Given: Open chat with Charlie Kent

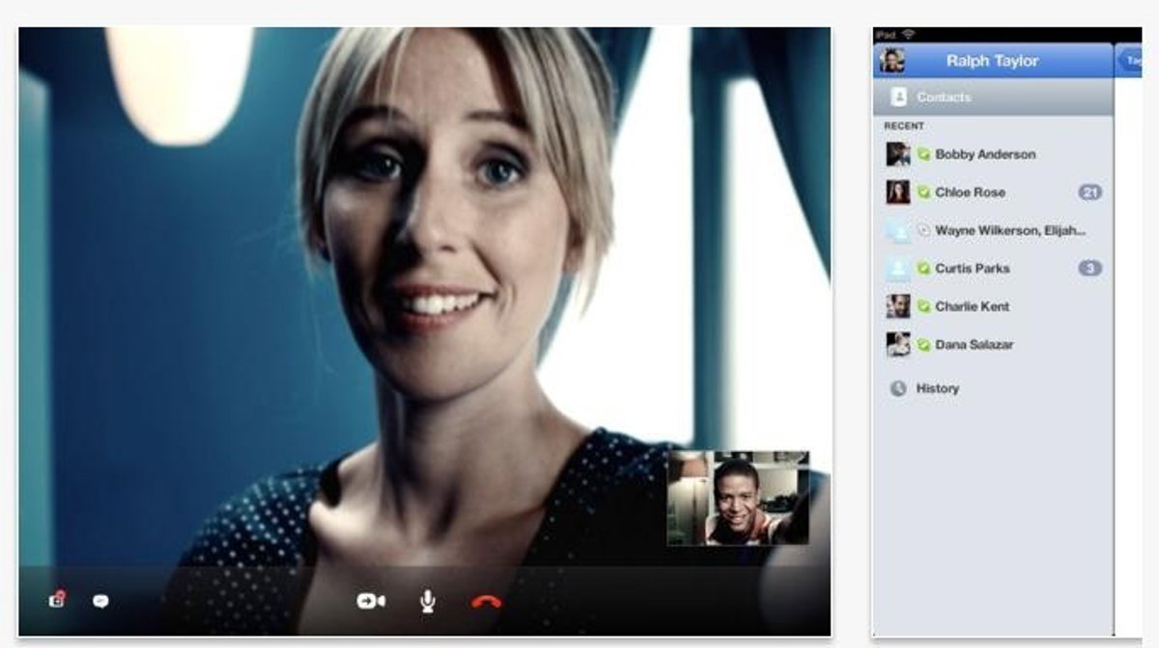Looking at the screenshot, I should tap(972, 306).
